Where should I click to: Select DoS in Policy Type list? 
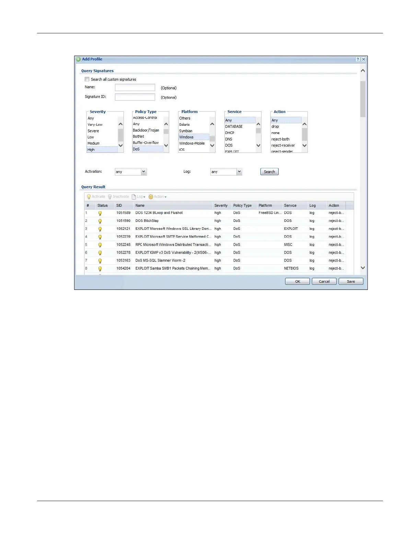(148, 149)
